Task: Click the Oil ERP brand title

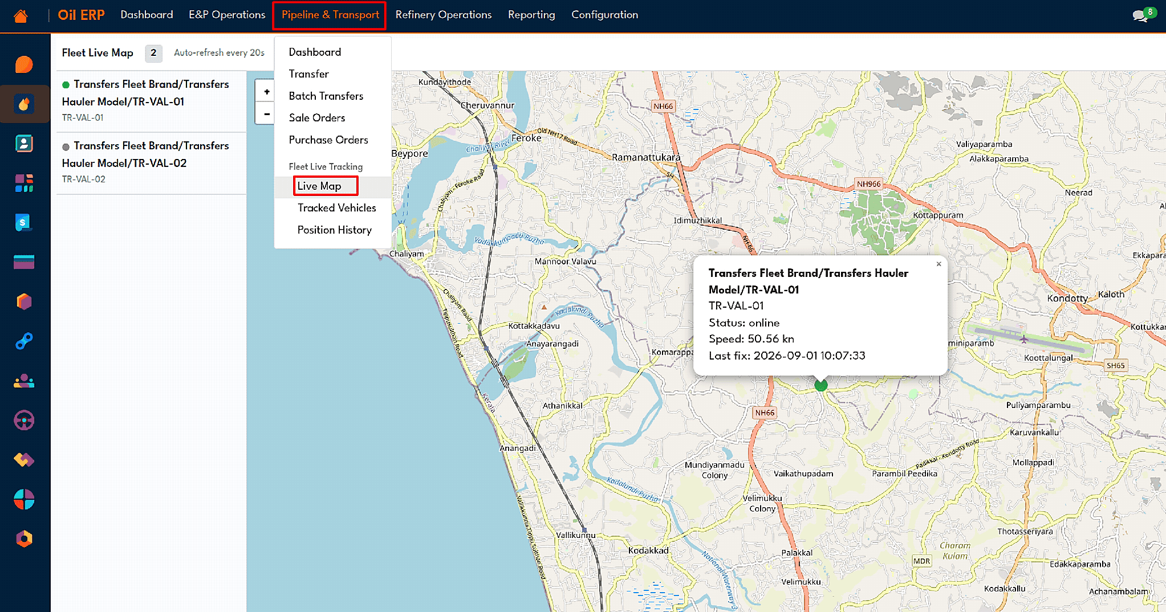Action: [x=81, y=15]
